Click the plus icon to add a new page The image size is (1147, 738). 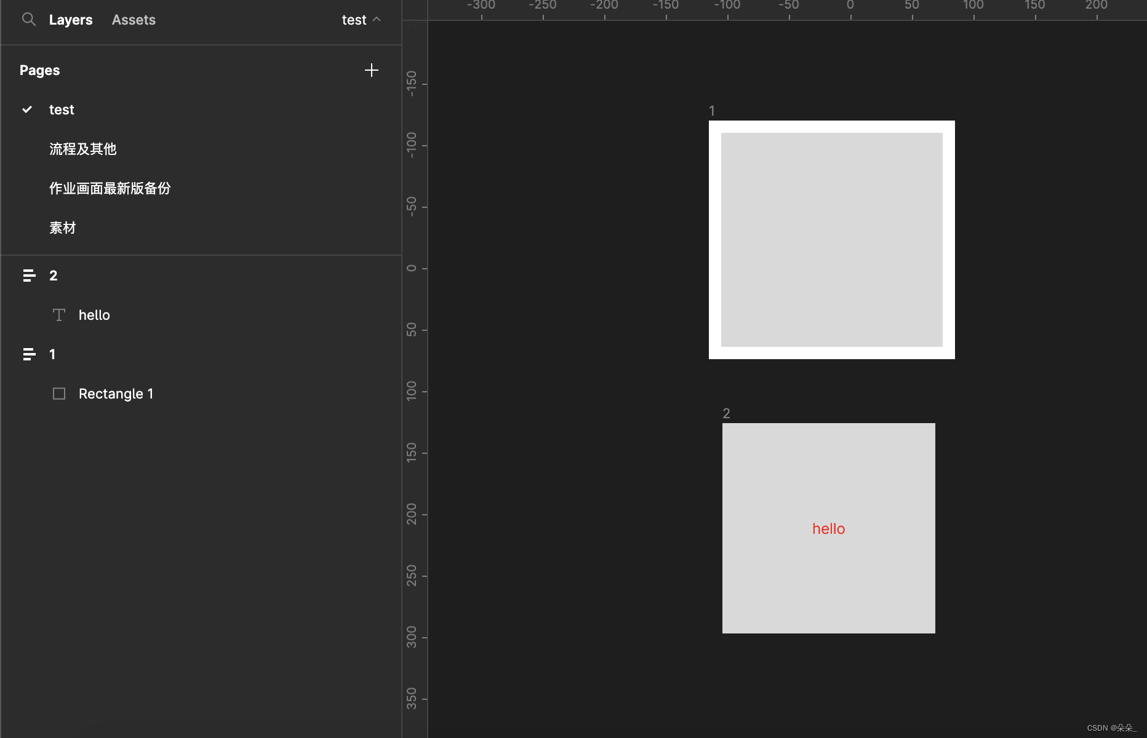pyautogui.click(x=372, y=69)
